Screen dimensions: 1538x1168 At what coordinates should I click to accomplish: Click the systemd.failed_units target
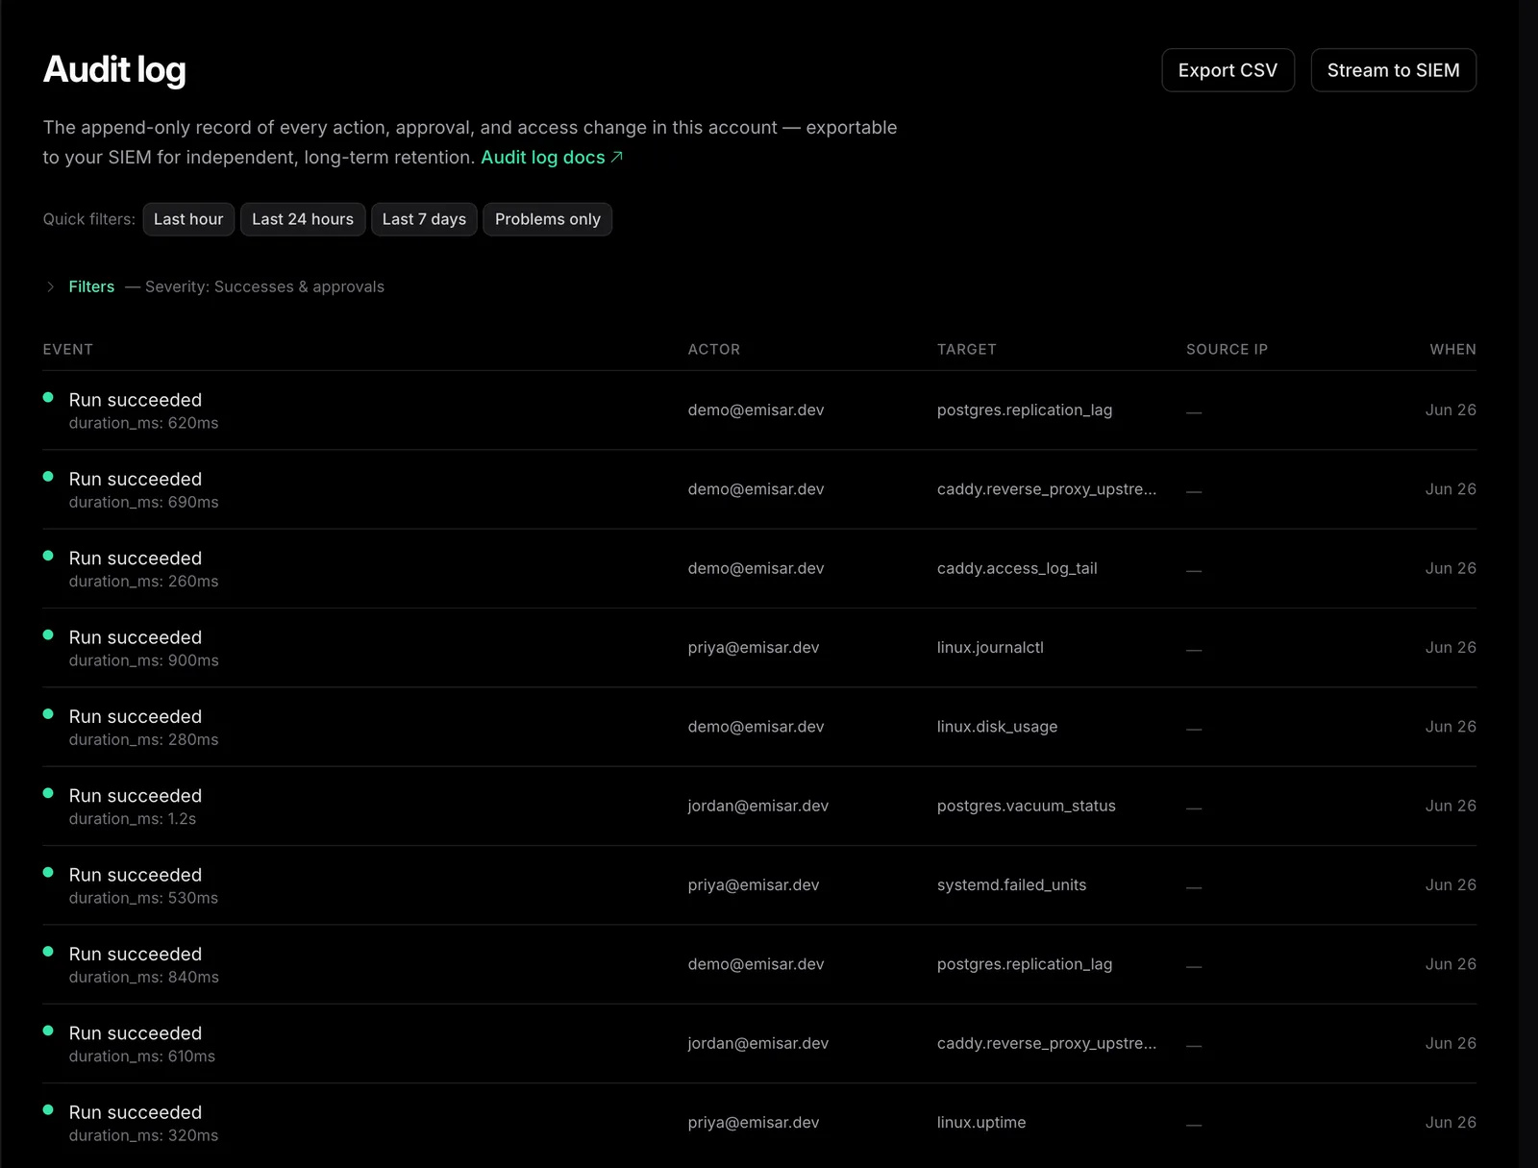pyautogui.click(x=1011, y=885)
